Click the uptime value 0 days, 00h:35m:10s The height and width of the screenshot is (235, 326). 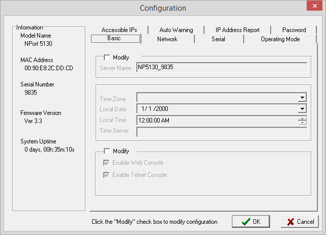pyautogui.click(x=49, y=150)
